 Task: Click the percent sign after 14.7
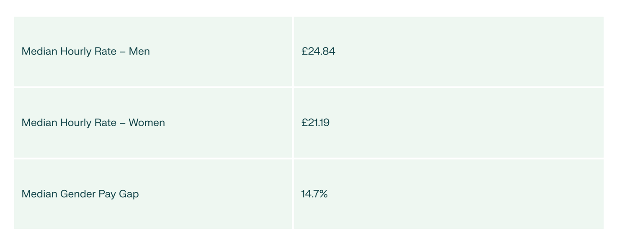(x=323, y=194)
